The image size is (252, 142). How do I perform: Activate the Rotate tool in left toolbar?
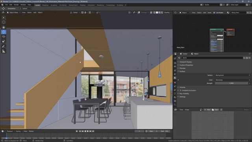coord(4,37)
